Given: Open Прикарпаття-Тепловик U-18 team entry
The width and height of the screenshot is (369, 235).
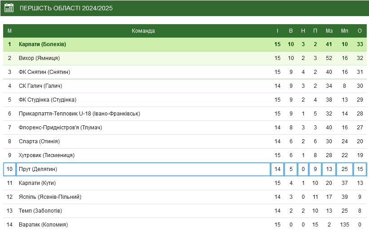Looking at the screenshot, I should click(79, 113).
